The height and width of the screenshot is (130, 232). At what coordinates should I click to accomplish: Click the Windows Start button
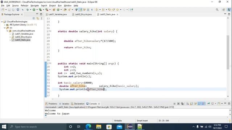4,127
